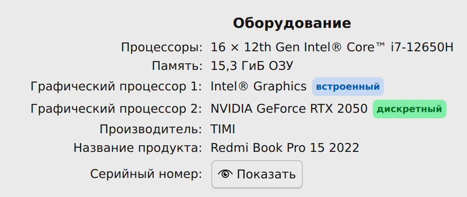Click the Серийный номер label

click(x=146, y=175)
